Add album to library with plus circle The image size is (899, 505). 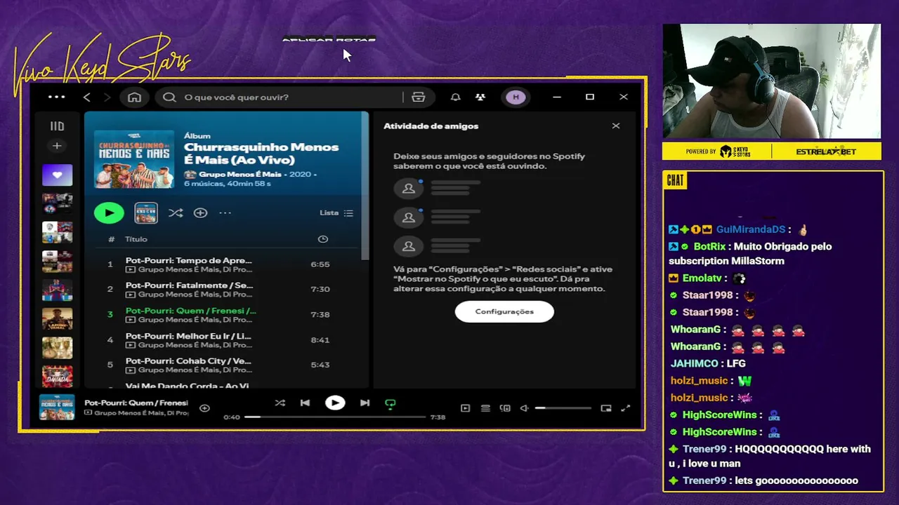(x=200, y=213)
